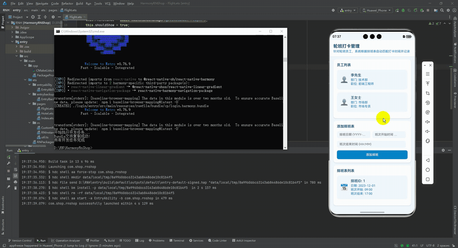This screenshot has width=458, height=248.
Task: Expand the .hvigor folder
Action: pyautogui.click(x=12, y=28)
